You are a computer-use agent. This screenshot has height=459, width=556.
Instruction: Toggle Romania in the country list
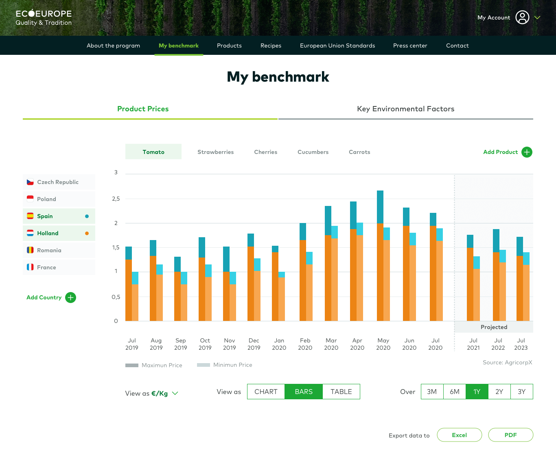[x=59, y=250]
